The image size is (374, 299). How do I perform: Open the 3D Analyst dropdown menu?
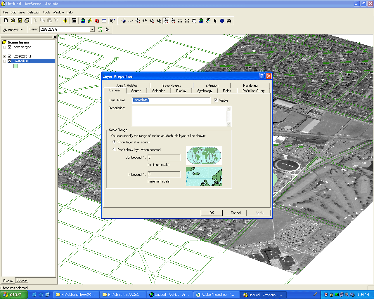click(x=13, y=30)
